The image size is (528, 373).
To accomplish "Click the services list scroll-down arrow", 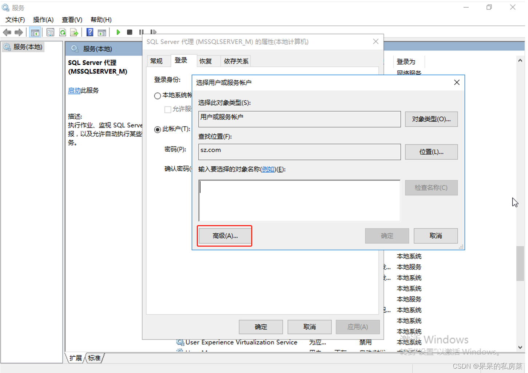I will pyautogui.click(x=520, y=347).
